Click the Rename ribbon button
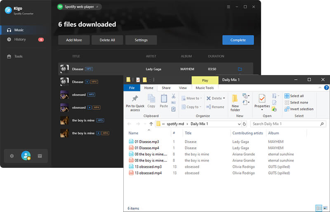Viewport: 330px width, 212px height. (215, 107)
